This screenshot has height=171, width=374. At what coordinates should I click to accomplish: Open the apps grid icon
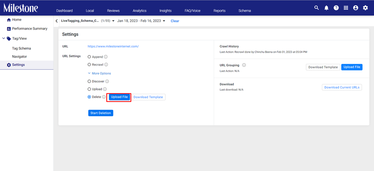coord(346,8)
